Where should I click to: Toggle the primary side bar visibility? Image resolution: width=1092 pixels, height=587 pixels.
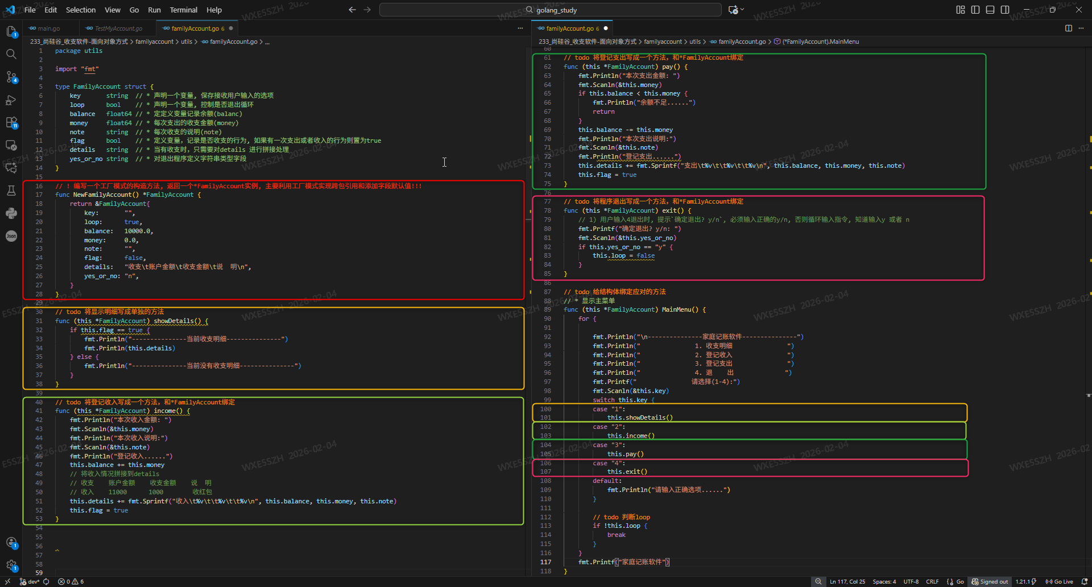(x=975, y=10)
